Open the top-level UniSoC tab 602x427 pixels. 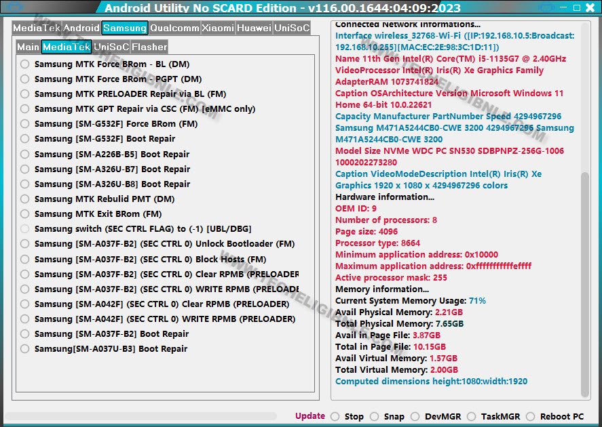(292, 28)
